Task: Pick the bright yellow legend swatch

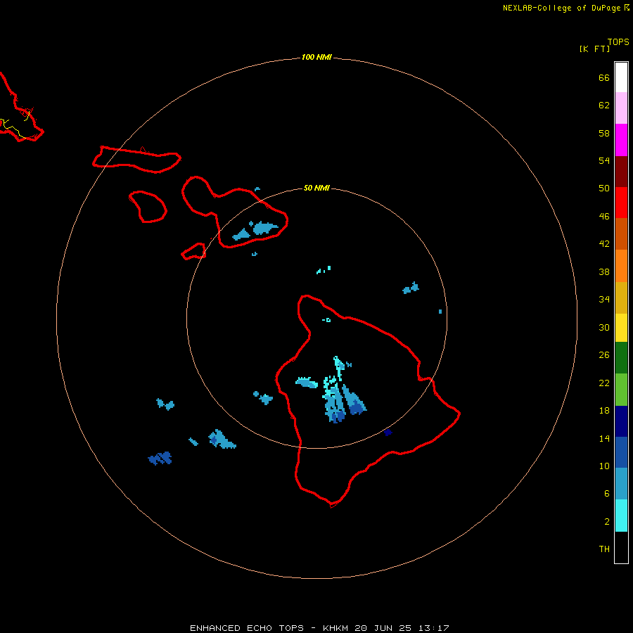Action: coord(621,328)
